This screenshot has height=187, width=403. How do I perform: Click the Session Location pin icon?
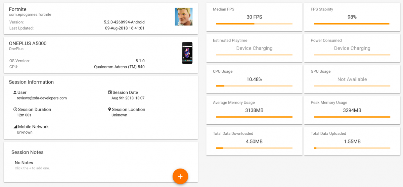tap(109, 109)
